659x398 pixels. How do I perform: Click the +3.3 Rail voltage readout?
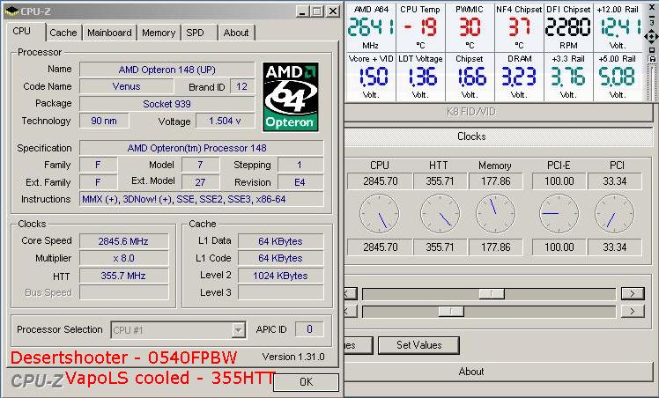568,77
